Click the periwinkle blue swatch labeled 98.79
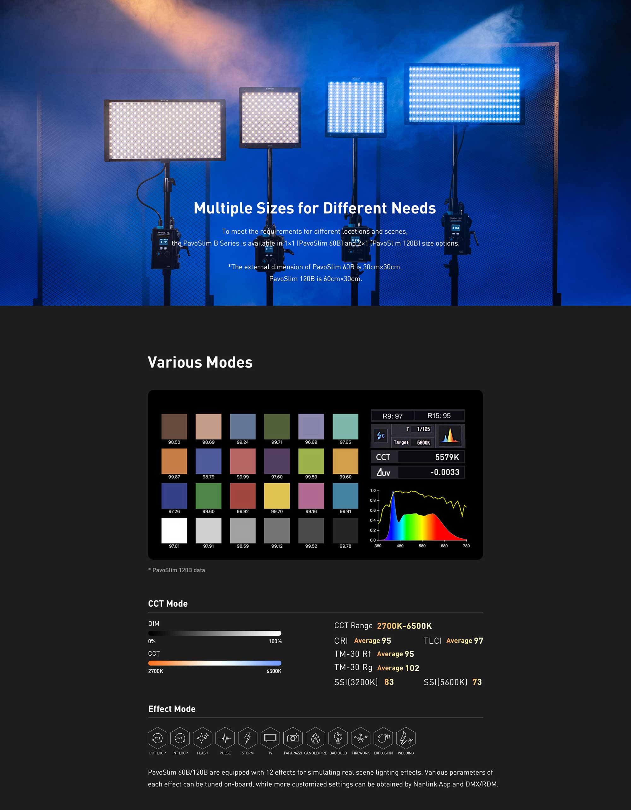631x810 pixels. [208, 461]
